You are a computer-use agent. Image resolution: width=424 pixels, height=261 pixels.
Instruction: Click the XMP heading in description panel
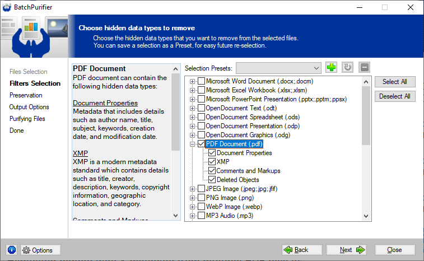[x=80, y=153]
